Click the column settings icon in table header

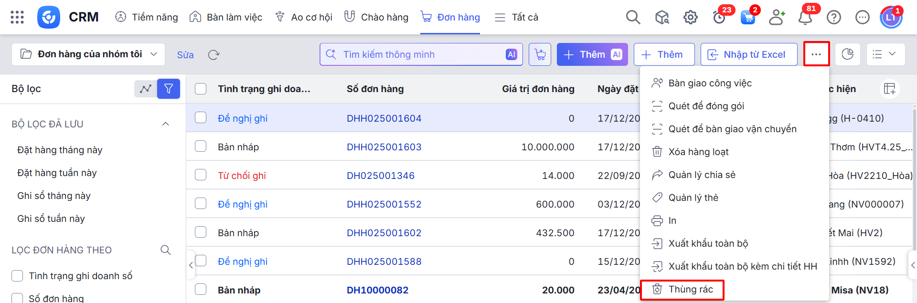pos(889,89)
